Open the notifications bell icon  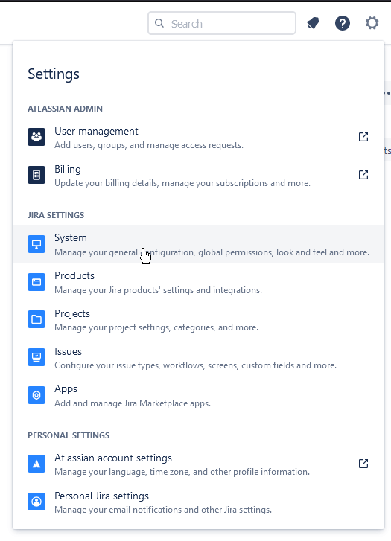[x=313, y=24]
